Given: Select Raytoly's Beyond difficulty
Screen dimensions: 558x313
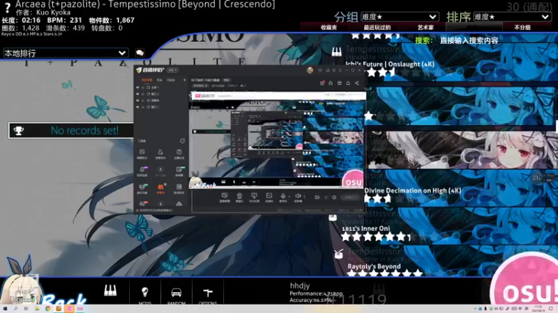Looking at the screenshot, I should pos(374,266).
